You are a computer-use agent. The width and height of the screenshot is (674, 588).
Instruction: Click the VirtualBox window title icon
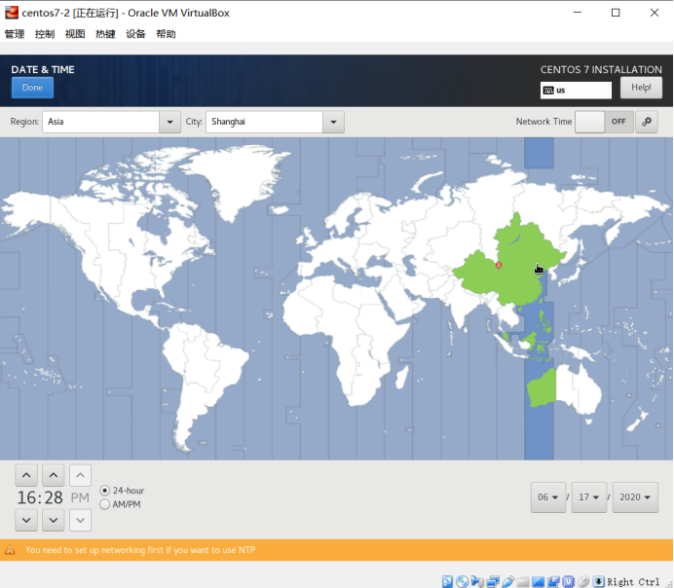pyautogui.click(x=12, y=13)
